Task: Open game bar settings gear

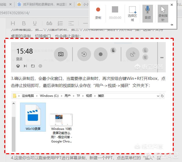Action: click(40, 66)
